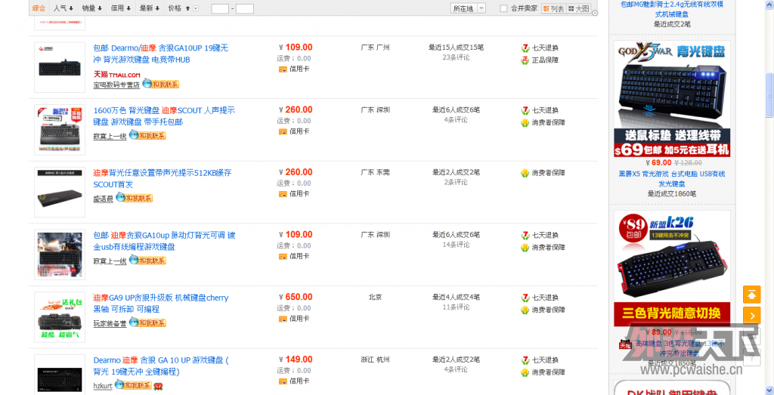Click the orange right-arrow side button
This screenshot has height=395, width=774.
click(x=752, y=316)
